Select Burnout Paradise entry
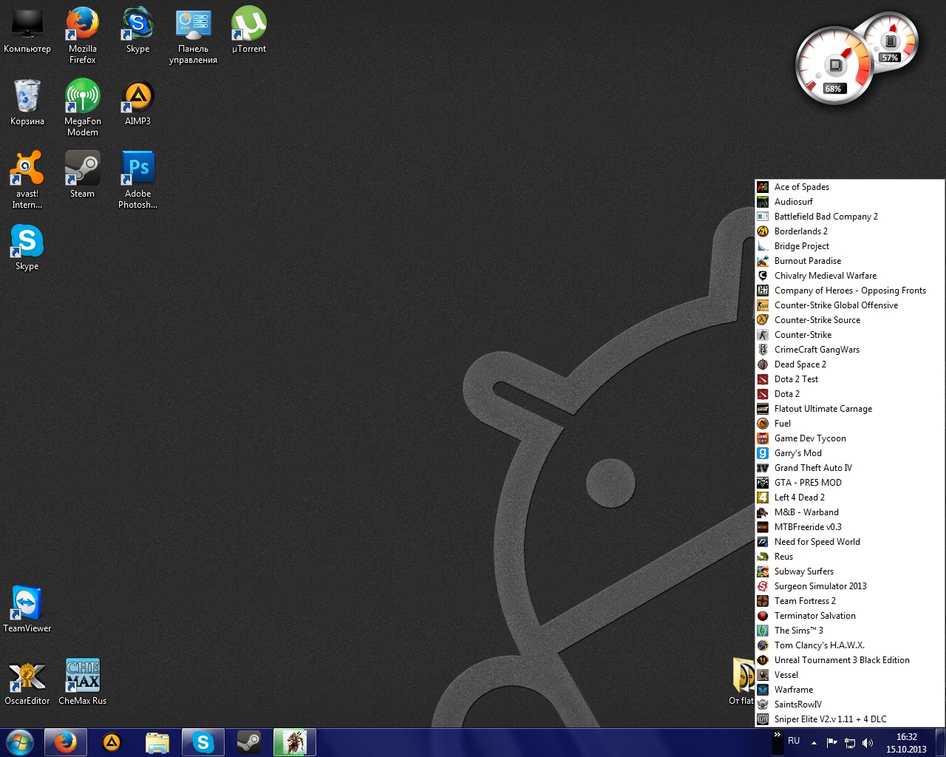Screen dimensions: 946x757 pyautogui.click(x=850, y=261)
